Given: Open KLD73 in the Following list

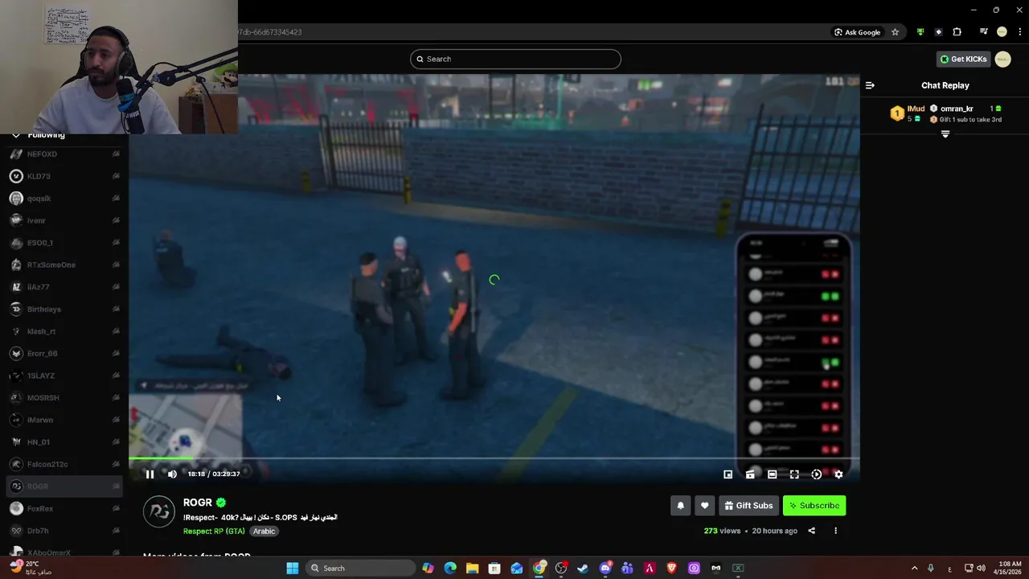Looking at the screenshot, I should coord(64,176).
